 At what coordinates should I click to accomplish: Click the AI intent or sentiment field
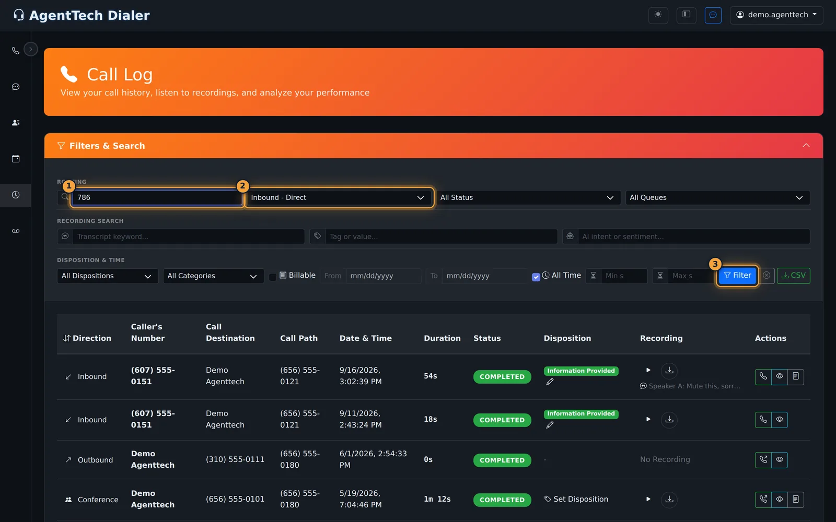coord(694,236)
